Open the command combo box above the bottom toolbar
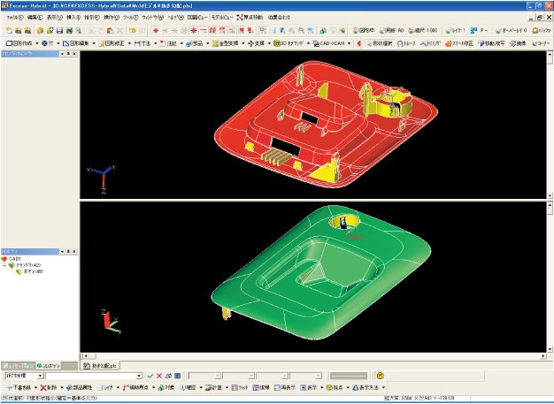 (x=41, y=376)
